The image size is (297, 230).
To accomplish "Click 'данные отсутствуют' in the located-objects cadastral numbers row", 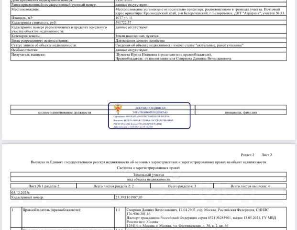I will tap(132, 27).
